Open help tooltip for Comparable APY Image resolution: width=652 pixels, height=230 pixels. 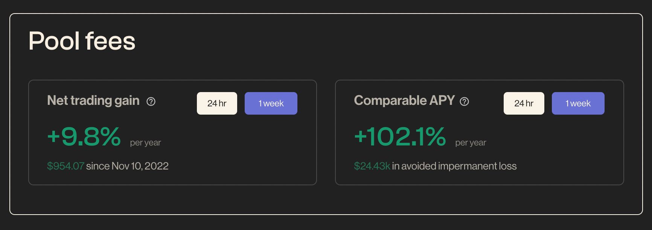(465, 101)
